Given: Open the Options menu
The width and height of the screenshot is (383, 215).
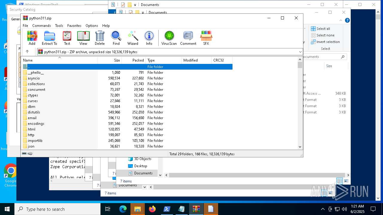Looking at the screenshot, I should coord(92,26).
